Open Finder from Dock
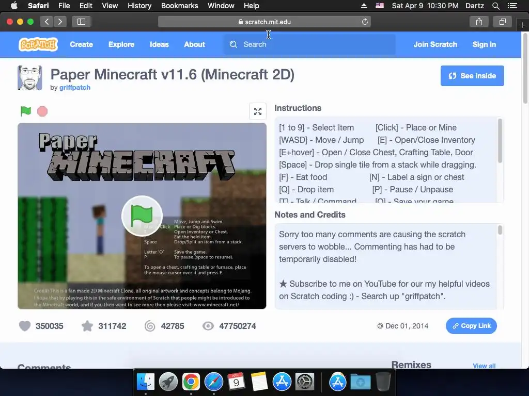The image size is (529, 396). pyautogui.click(x=146, y=382)
